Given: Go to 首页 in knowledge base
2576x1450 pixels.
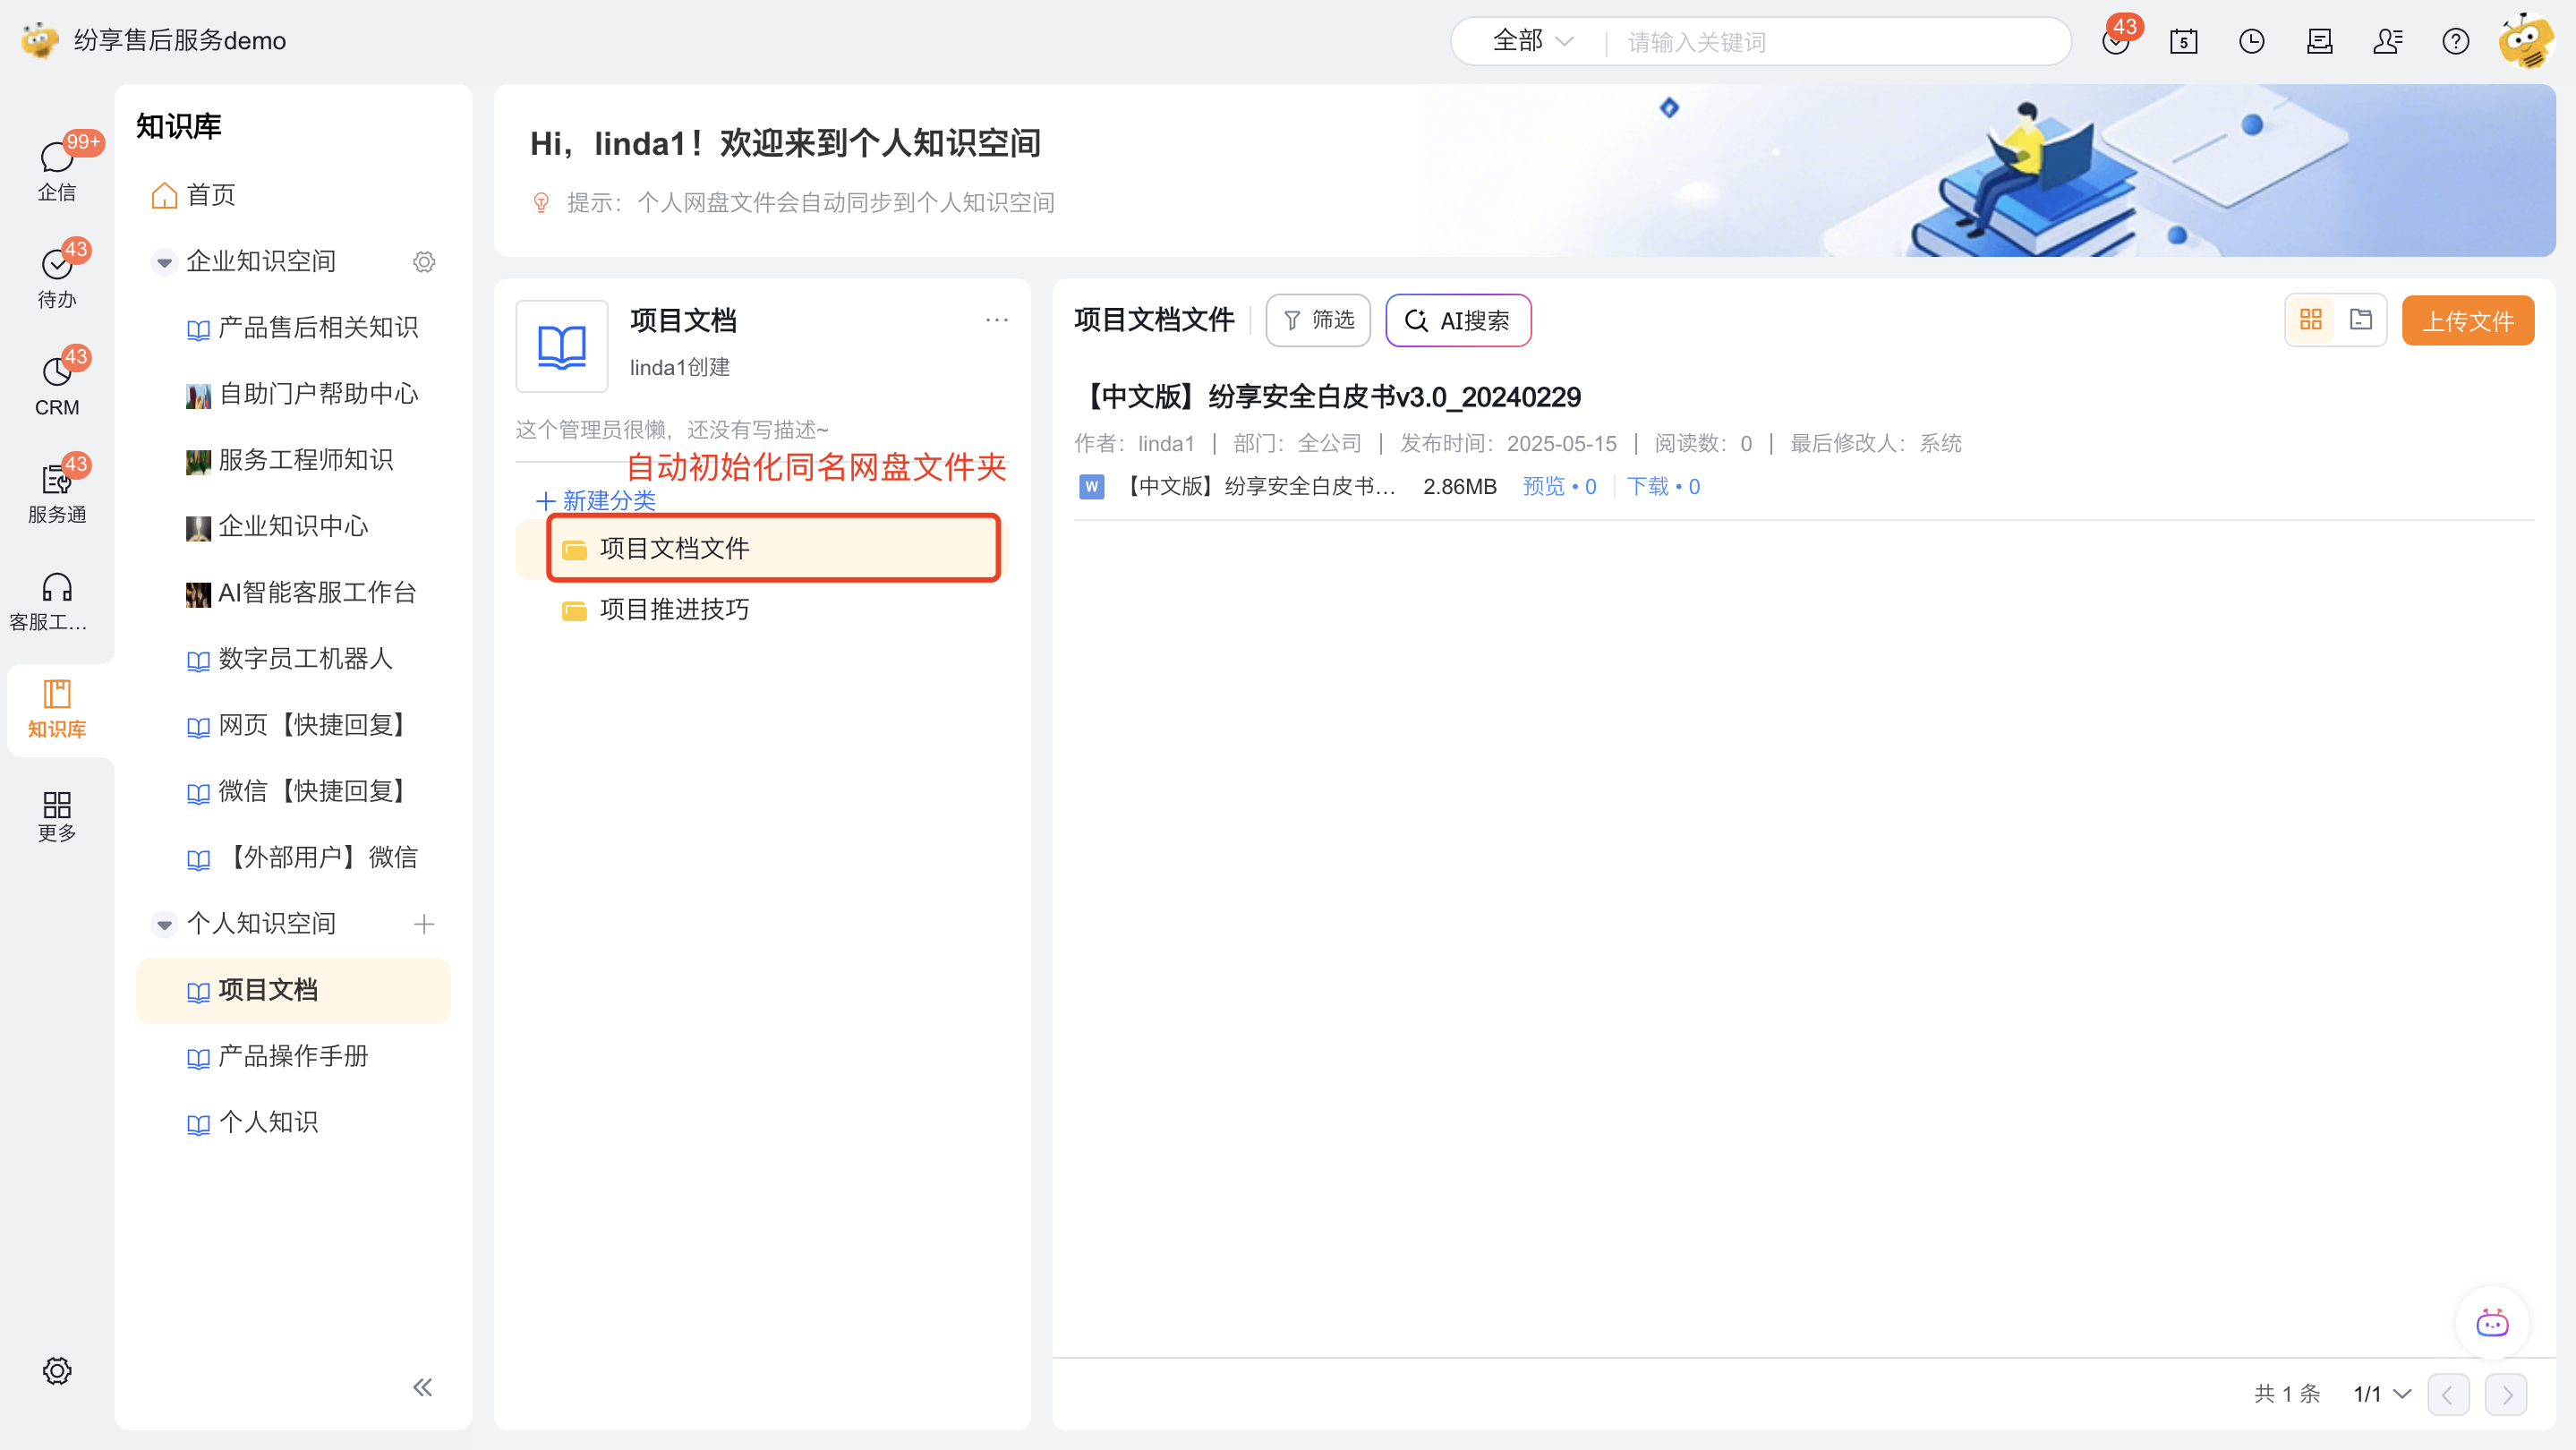Looking at the screenshot, I should coord(193,195).
